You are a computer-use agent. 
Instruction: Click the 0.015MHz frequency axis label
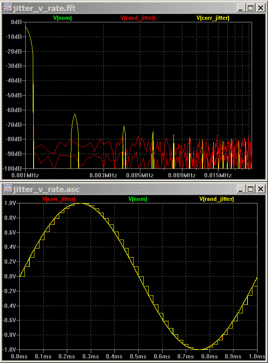[x=218, y=176]
